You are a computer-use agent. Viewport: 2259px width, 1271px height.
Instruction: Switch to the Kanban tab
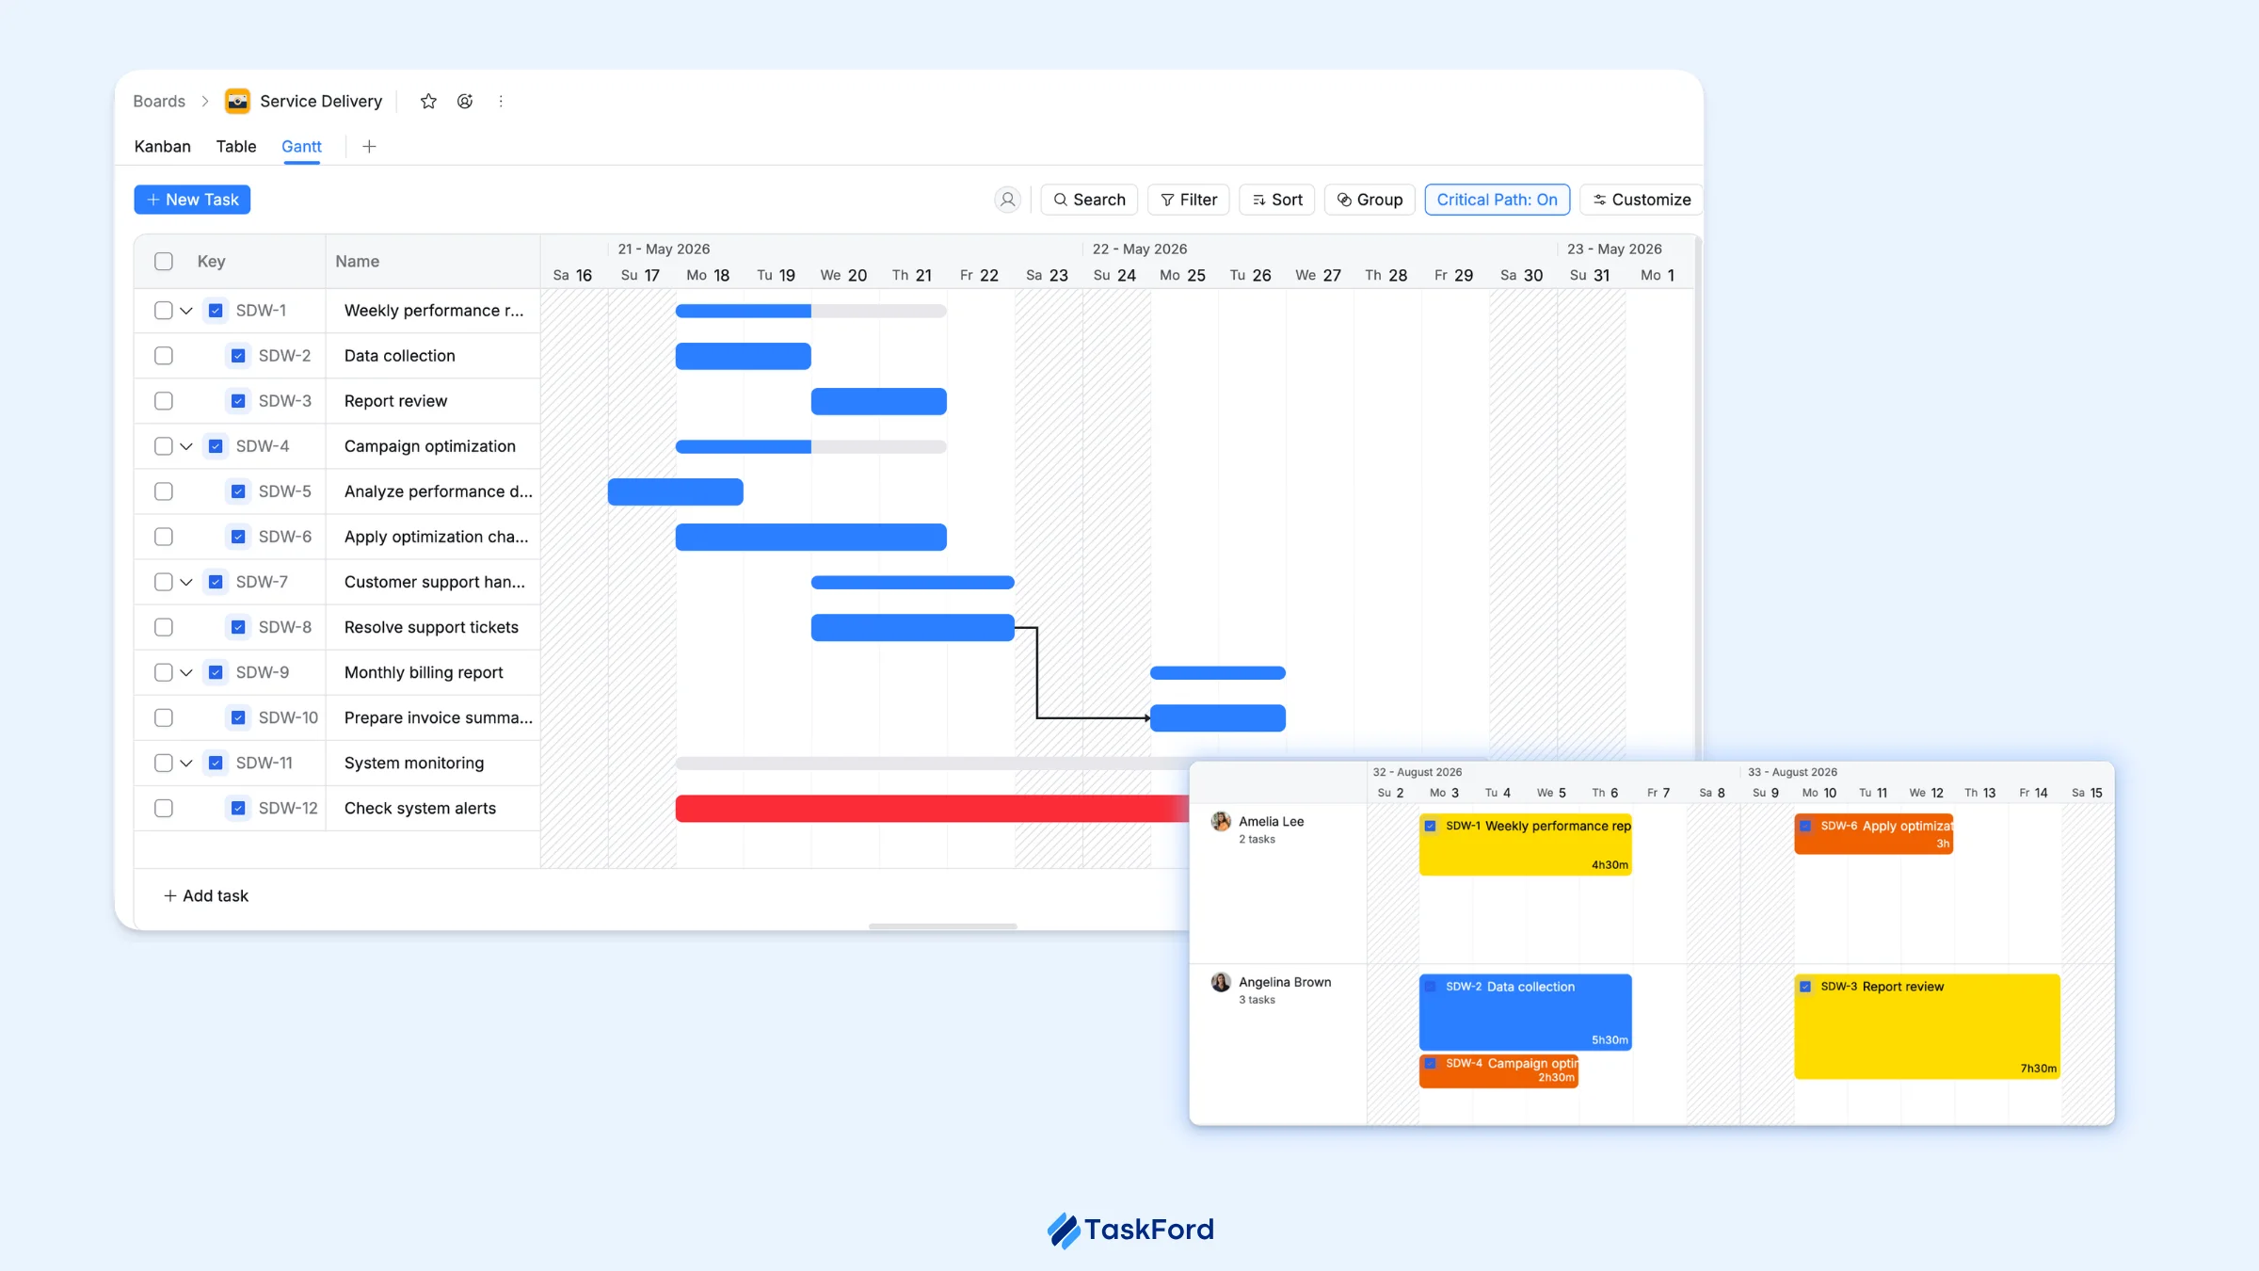pos(162,146)
